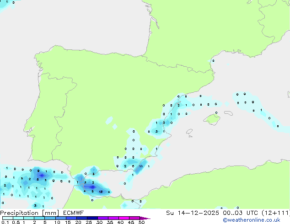
Task: Click the '11' precipitation value on the southeast Spanish coast
Action: pos(141,166)
